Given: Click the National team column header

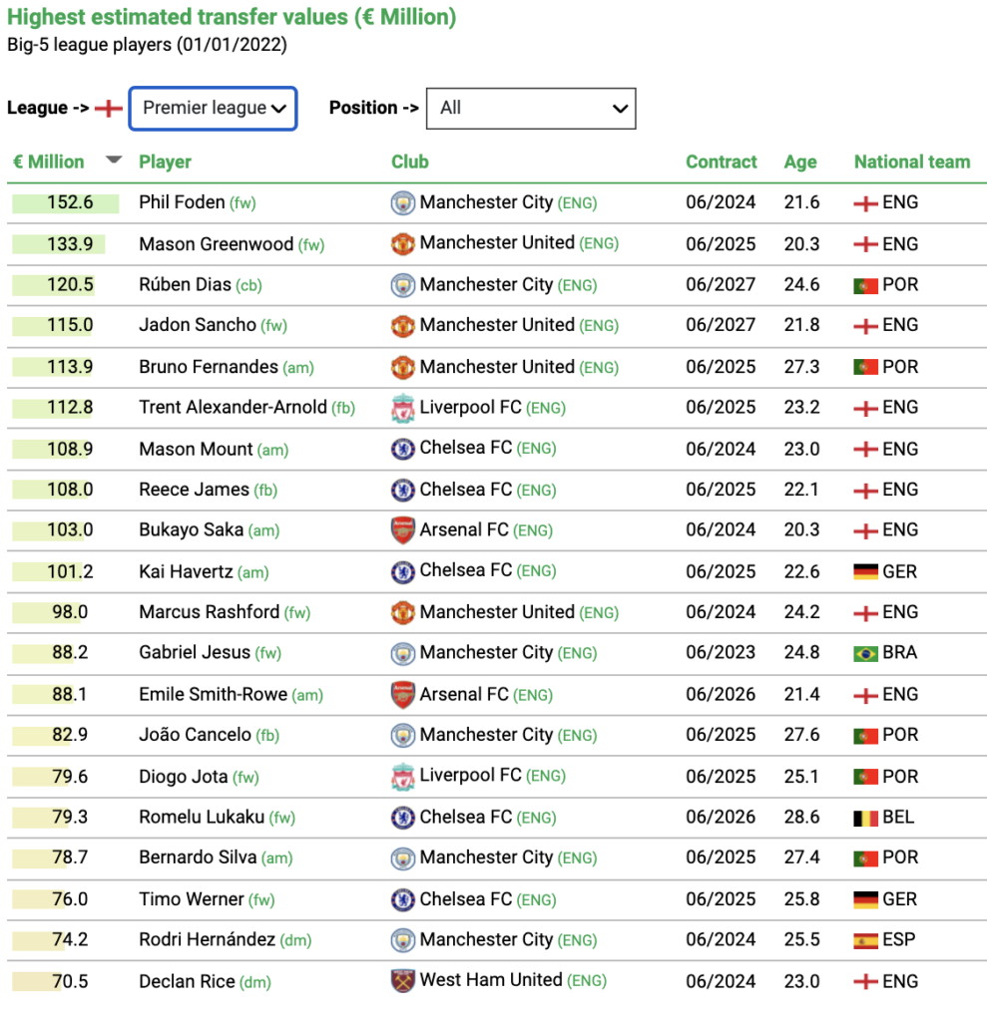Looking at the screenshot, I should click(x=912, y=162).
